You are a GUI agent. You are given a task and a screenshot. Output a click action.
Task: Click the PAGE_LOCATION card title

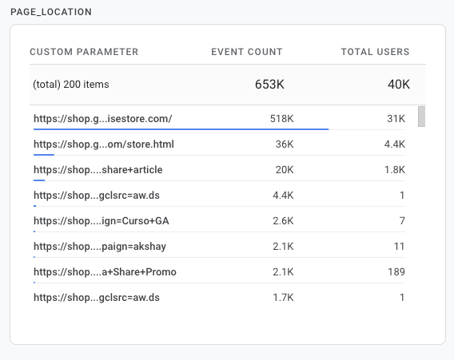[x=51, y=12]
